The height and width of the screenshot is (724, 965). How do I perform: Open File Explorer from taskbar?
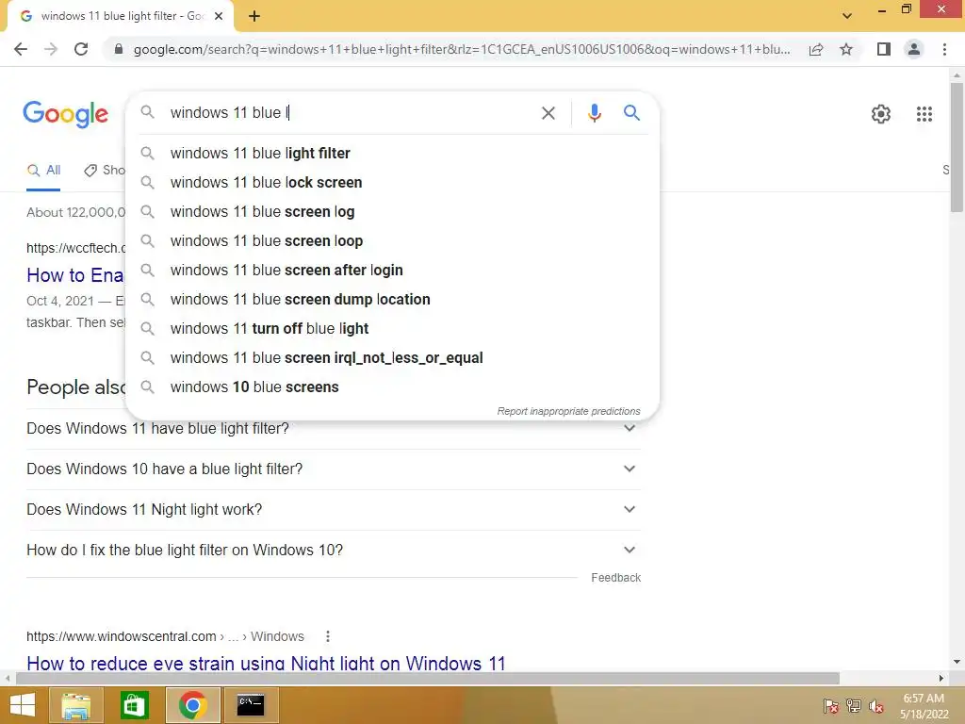75,705
